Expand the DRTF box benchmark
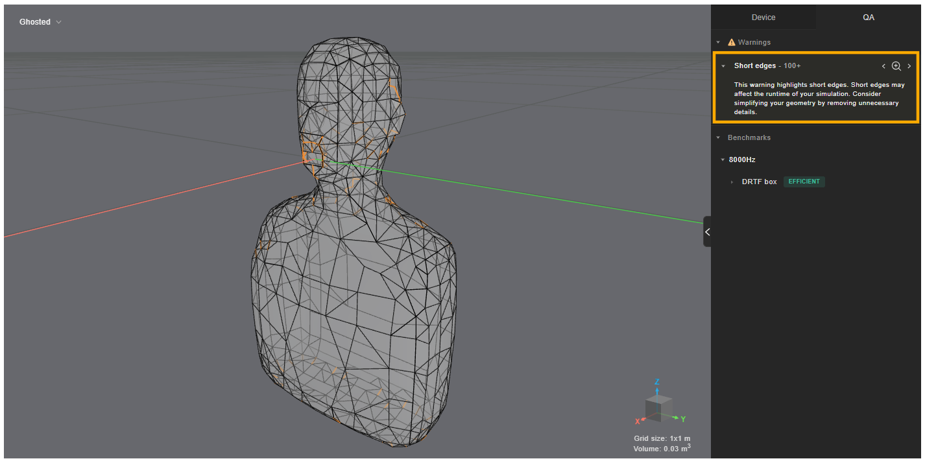925x461 pixels. (732, 182)
